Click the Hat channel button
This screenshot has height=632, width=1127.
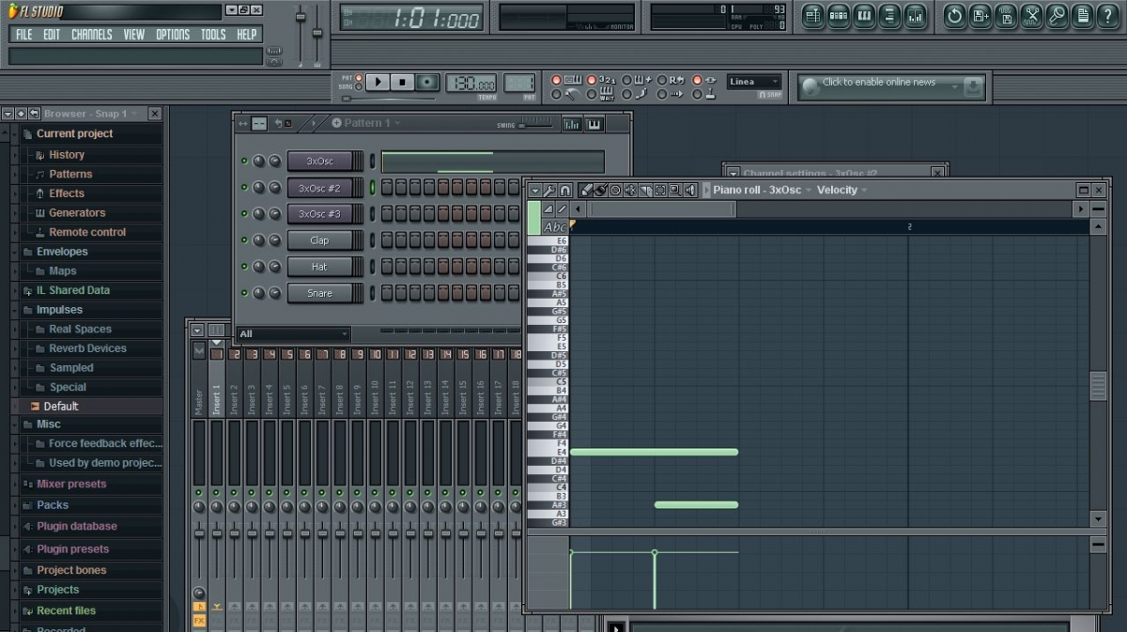coord(319,267)
